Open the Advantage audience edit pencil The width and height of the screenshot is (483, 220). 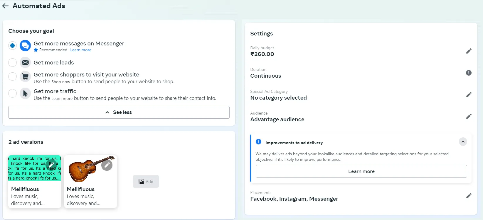coord(469,116)
